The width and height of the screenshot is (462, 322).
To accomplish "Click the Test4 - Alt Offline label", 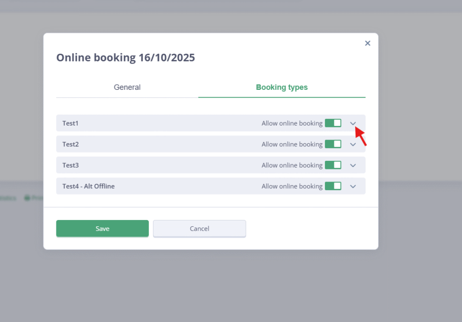I will [x=88, y=186].
